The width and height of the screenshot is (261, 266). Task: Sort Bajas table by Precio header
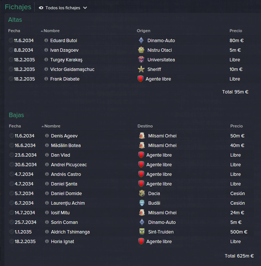[x=236, y=126]
